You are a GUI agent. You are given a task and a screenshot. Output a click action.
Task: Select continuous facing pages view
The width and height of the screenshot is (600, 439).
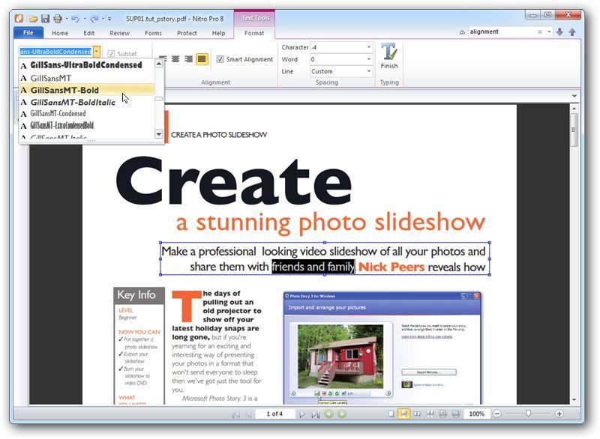pyautogui.click(x=430, y=414)
